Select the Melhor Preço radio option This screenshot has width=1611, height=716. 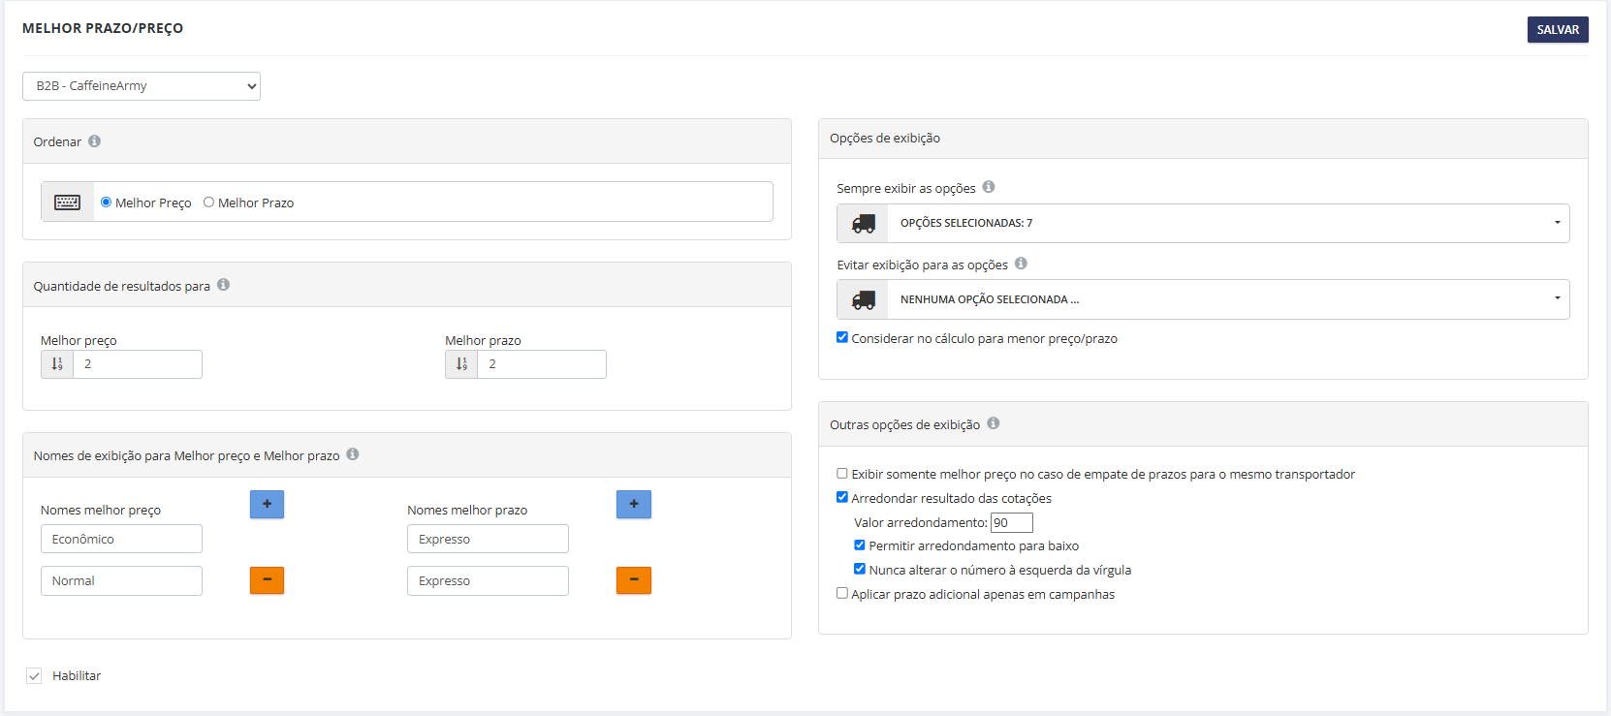[x=106, y=202]
